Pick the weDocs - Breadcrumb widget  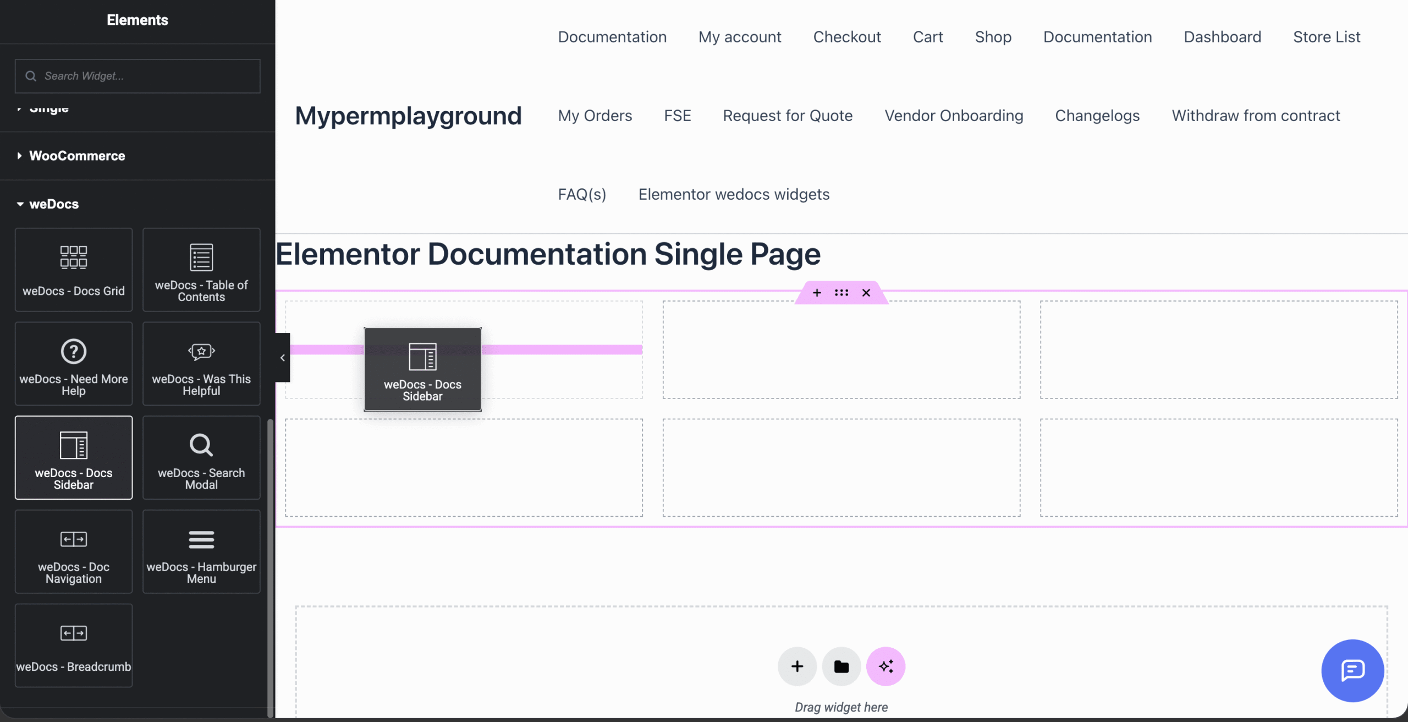74,646
